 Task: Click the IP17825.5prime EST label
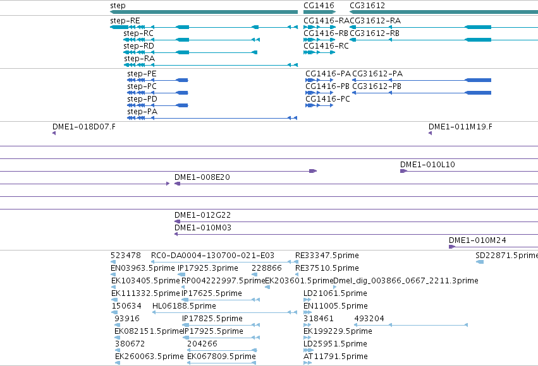click(x=212, y=319)
